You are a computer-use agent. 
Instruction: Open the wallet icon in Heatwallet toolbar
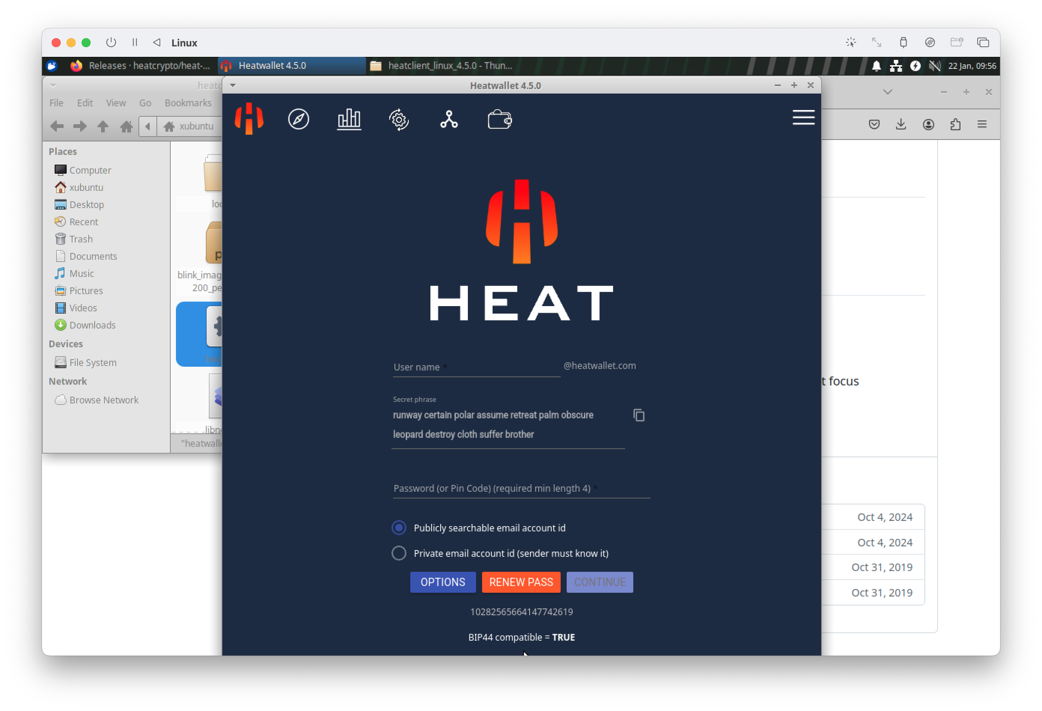click(x=500, y=120)
